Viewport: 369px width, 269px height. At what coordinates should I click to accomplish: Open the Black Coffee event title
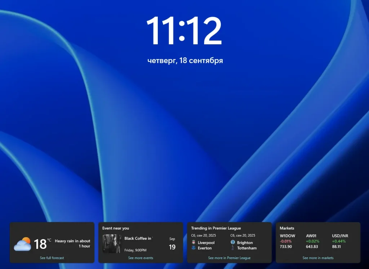pos(138,238)
